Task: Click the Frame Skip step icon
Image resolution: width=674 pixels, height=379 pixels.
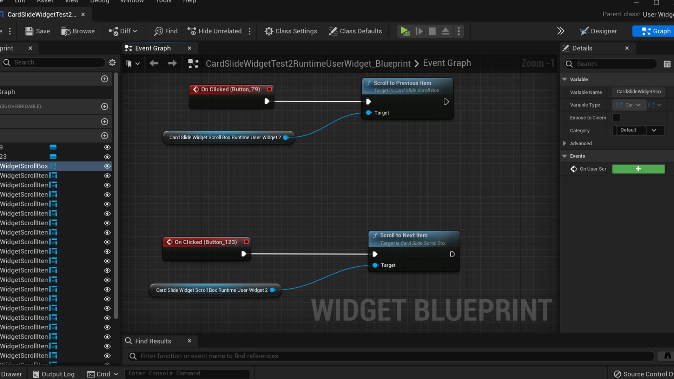Action: 419,31
